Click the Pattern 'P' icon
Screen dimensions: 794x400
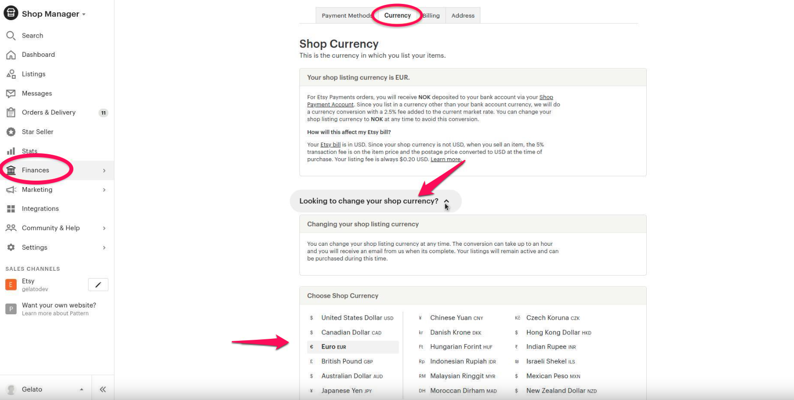tap(11, 309)
